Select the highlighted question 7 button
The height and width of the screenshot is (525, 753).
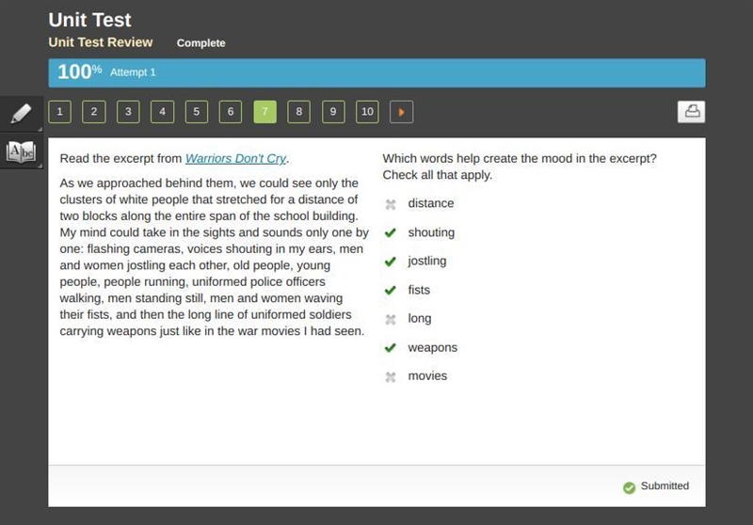coord(265,112)
